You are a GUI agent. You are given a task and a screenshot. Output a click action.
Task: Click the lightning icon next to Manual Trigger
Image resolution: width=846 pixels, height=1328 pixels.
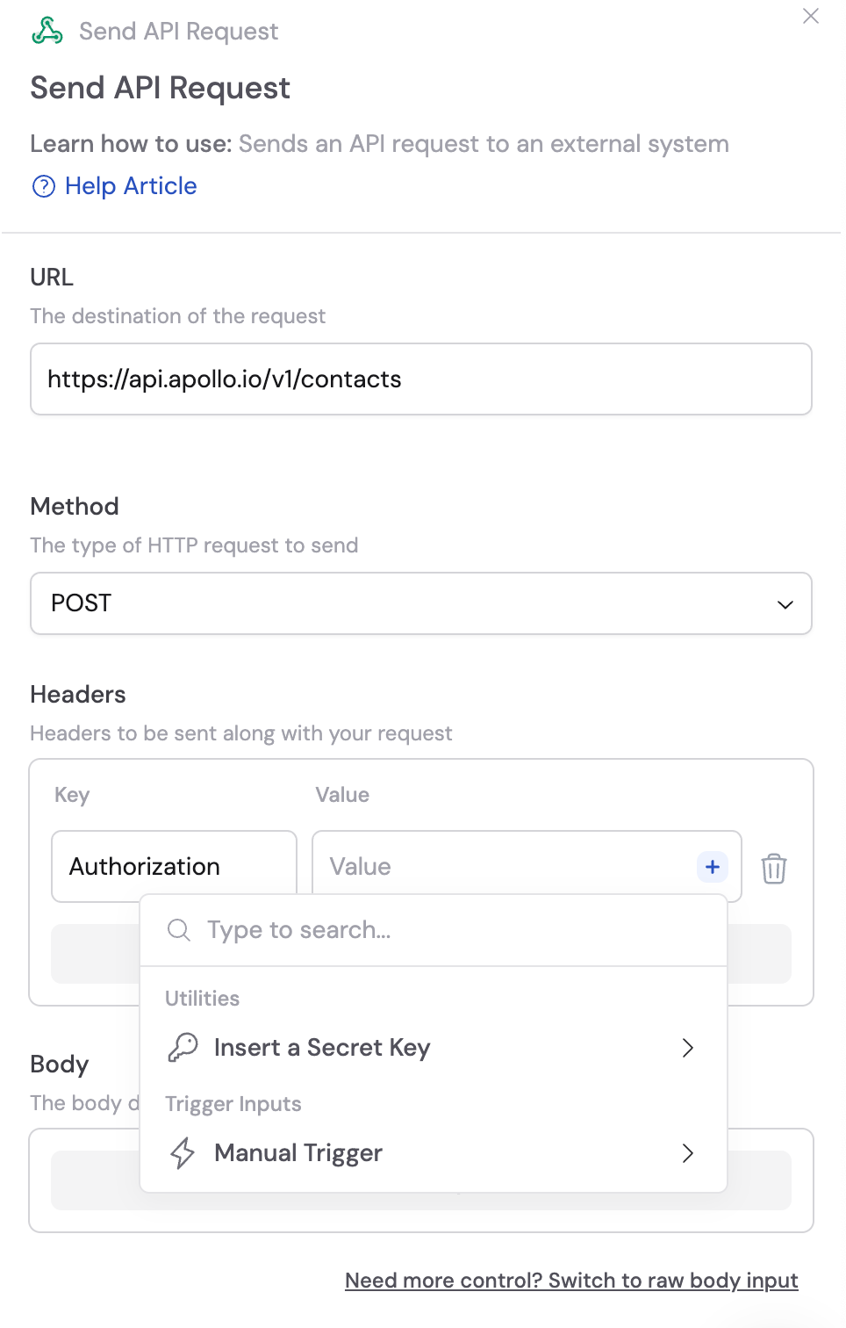[183, 1153]
